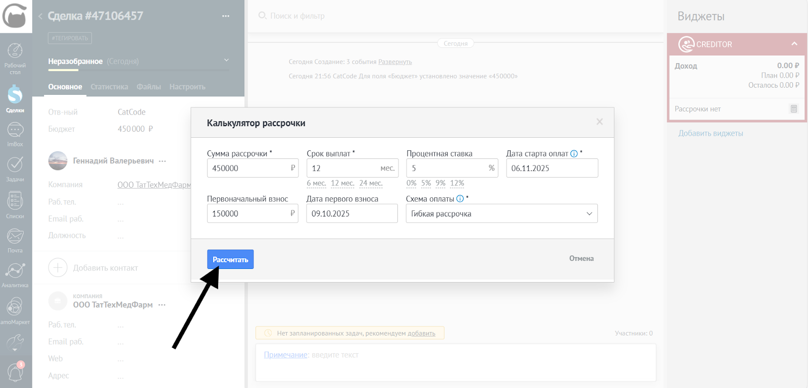Viewport: 808px width, 388px height.
Task: Collapse the CREDITOR widget panel
Action: [794, 44]
